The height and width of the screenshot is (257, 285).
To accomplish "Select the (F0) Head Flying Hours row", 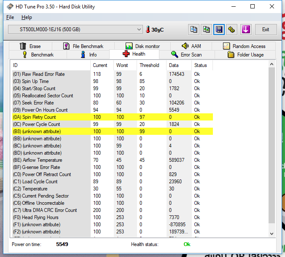I will point(113,217).
